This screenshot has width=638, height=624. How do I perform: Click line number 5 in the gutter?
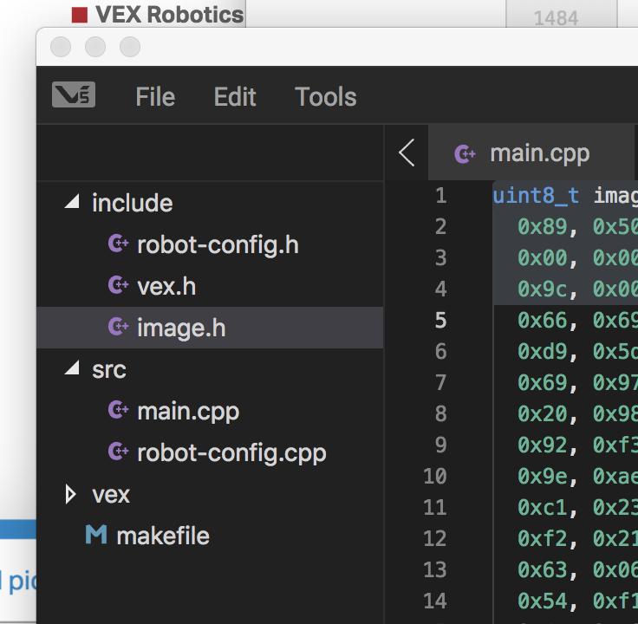(x=440, y=321)
